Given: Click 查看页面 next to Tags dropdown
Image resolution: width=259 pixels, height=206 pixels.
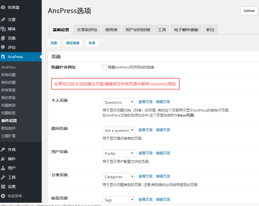Looking at the screenshot, I should [145, 199].
